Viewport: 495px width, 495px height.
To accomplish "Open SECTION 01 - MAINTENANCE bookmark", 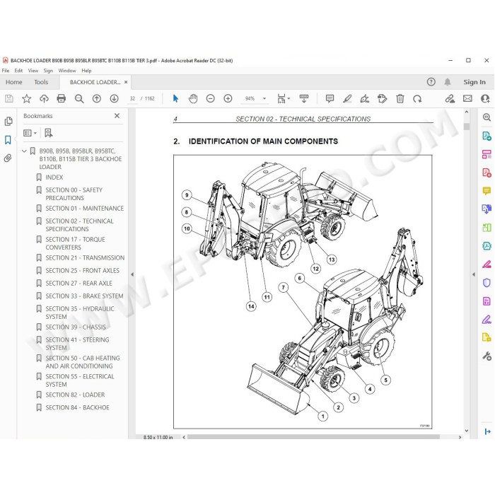I will (85, 209).
